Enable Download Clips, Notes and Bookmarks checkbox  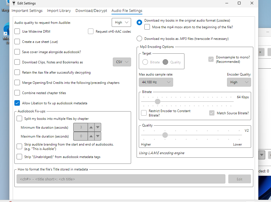coord(17,62)
